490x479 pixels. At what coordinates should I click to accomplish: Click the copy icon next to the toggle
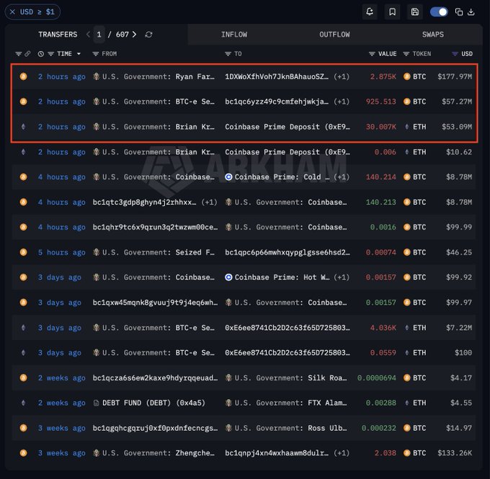[x=459, y=12]
